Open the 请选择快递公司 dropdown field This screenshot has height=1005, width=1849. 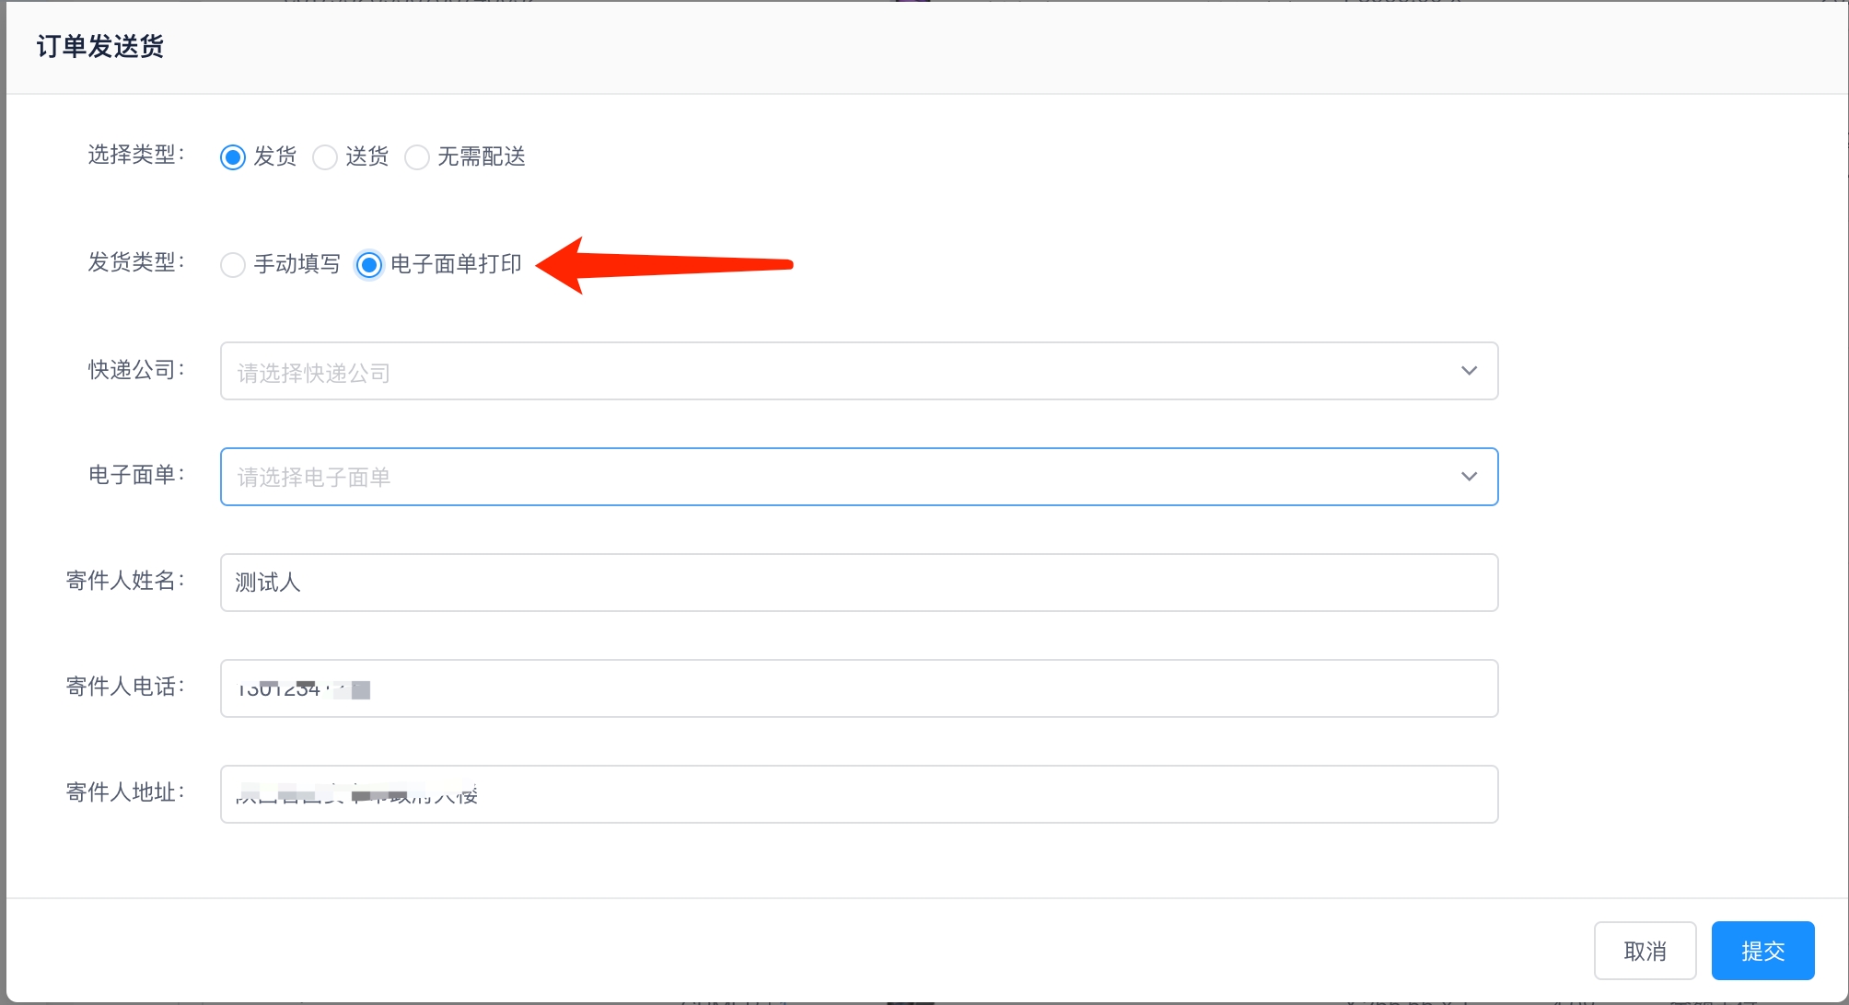(829, 371)
